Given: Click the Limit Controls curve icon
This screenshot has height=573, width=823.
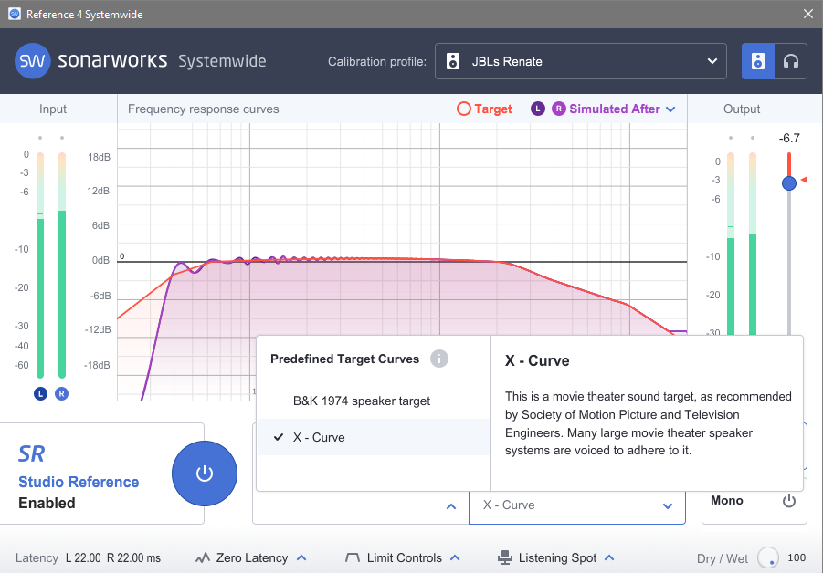Looking at the screenshot, I should [353, 557].
